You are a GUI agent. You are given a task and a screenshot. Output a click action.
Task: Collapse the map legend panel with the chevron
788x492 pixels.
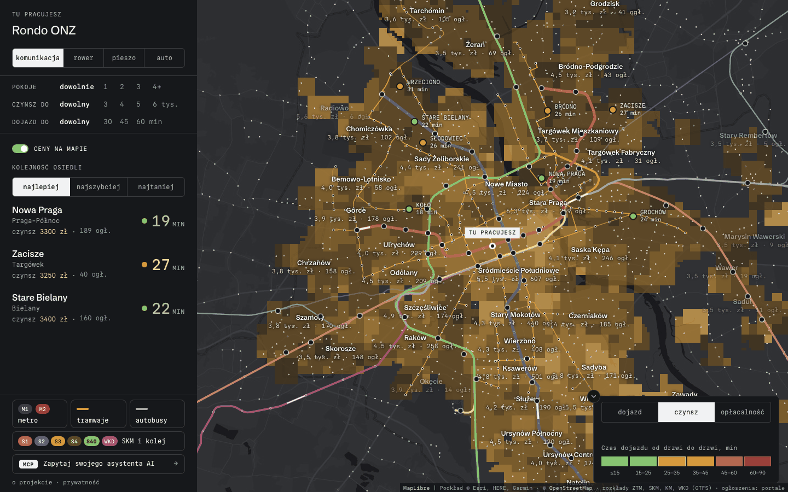pyautogui.click(x=593, y=396)
